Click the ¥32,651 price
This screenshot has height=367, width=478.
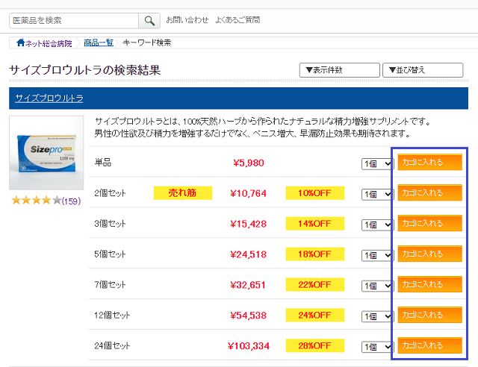(248, 285)
